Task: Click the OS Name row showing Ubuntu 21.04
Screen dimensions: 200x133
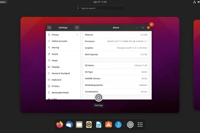Action: pyautogui.click(x=116, y=66)
